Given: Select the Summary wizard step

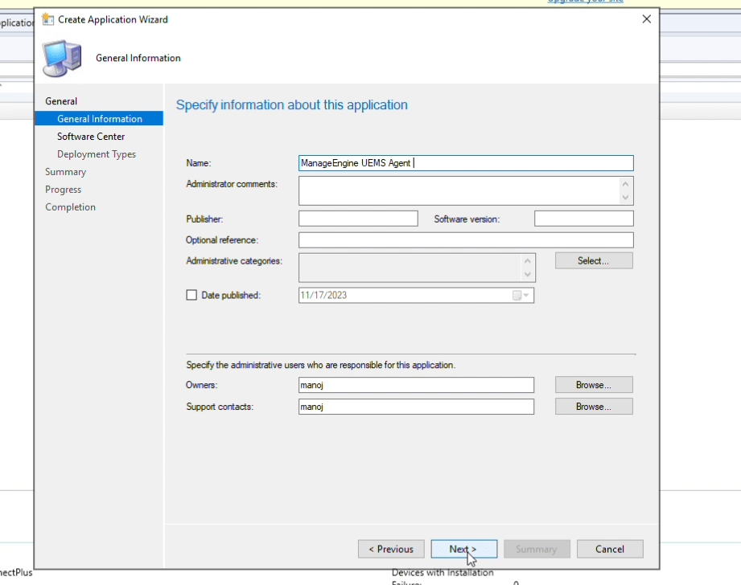Looking at the screenshot, I should [66, 172].
